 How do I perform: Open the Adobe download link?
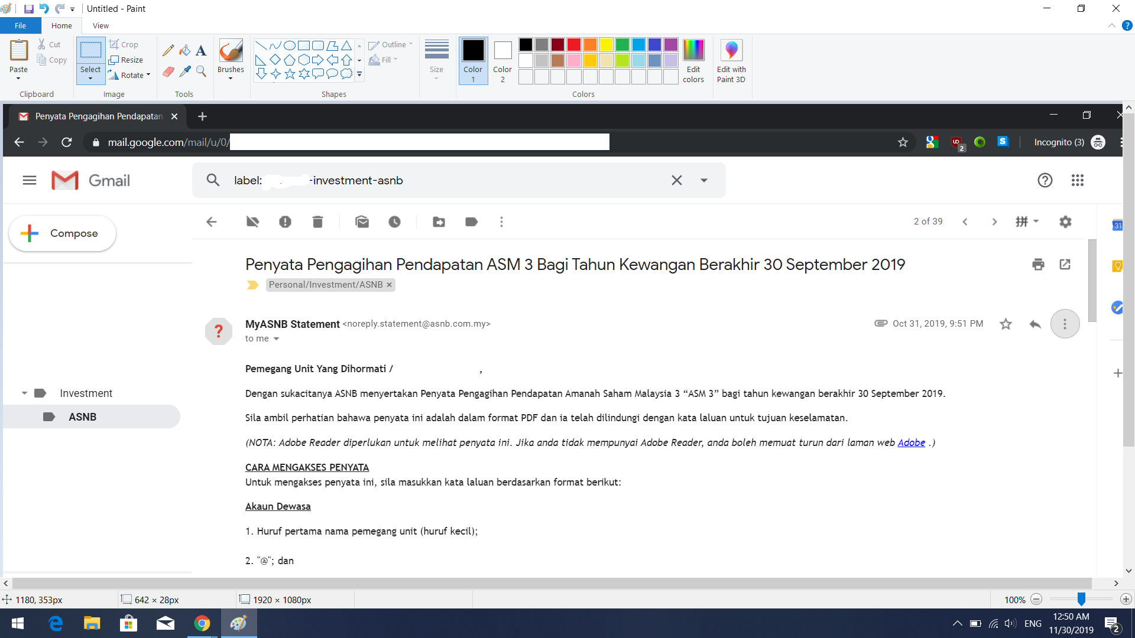911,443
